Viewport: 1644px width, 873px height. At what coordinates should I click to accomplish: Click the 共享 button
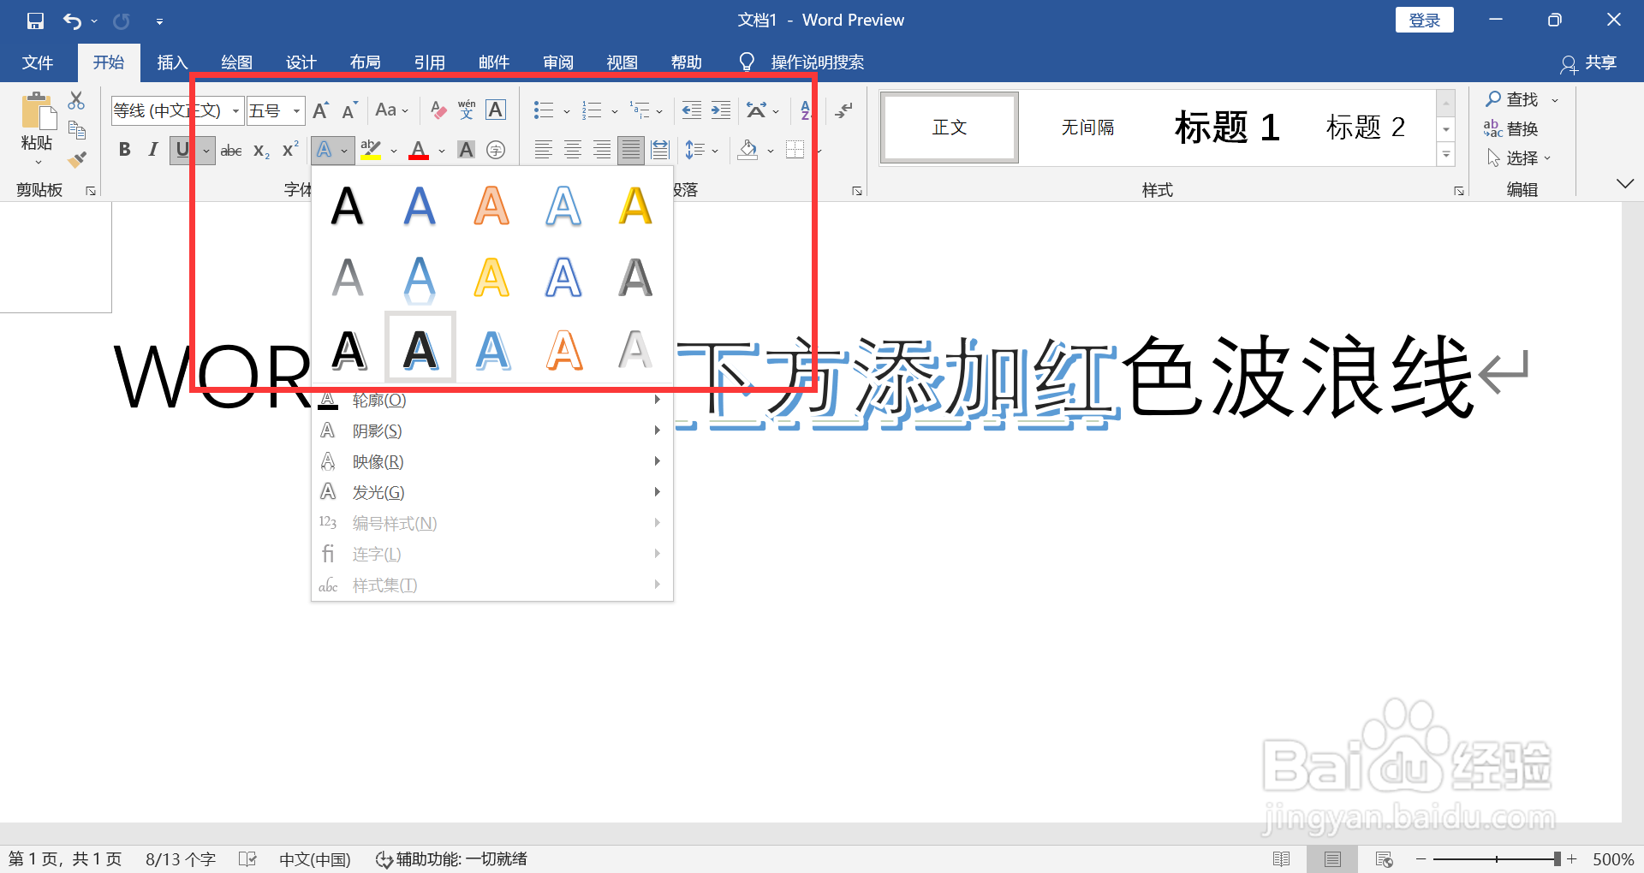click(x=1589, y=62)
